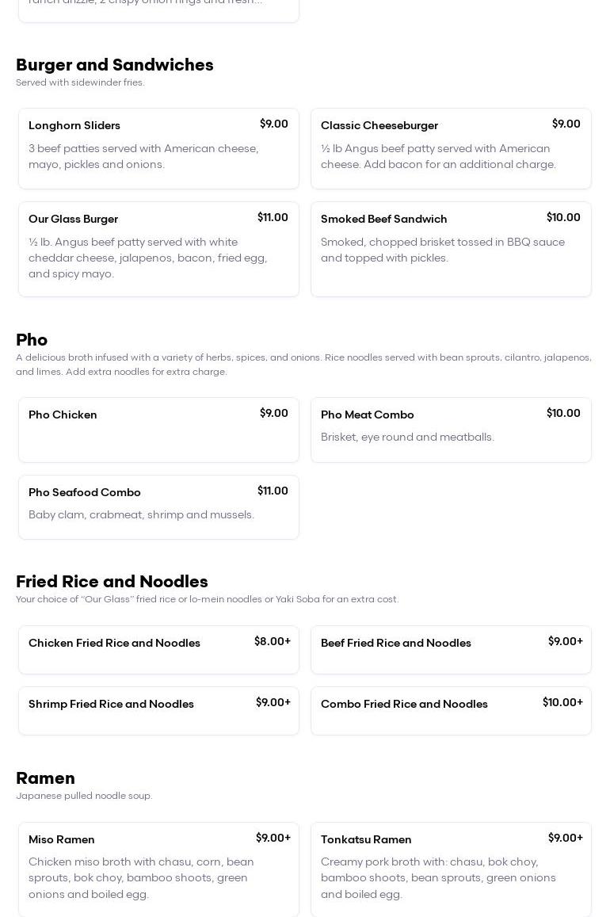Click the Pho section heading

click(32, 340)
